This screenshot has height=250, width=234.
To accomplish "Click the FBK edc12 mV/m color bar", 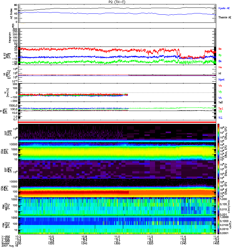I will point(218,207).
